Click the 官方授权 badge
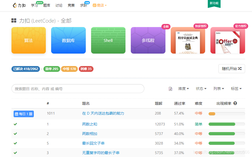This screenshot has height=157, width=252. (x=241, y=26)
